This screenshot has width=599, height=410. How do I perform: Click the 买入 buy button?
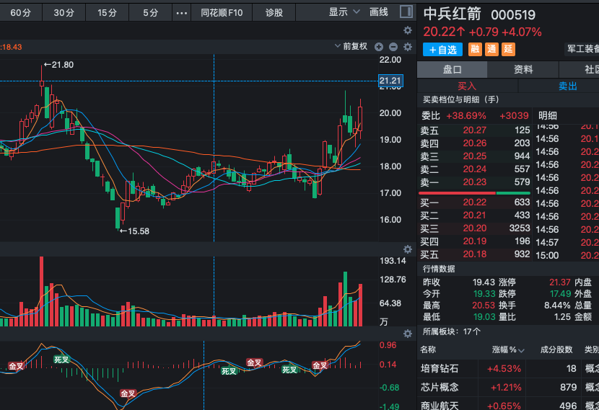click(x=467, y=86)
